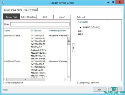Screen dimensions: 125x95
Task: Select Lab2.MGMT.com in the server pool
Action: [x=12, y=61]
